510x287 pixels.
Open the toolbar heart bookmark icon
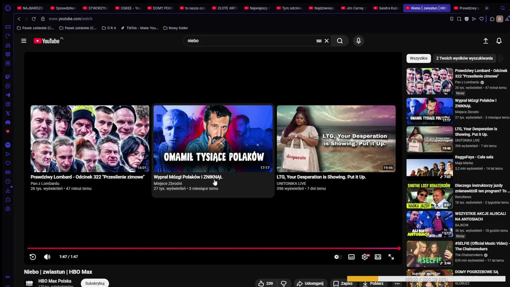481,19
